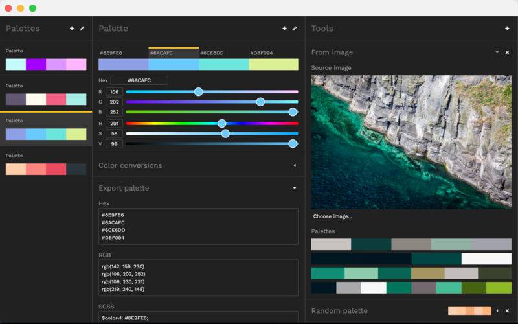Viewport: 518px width, 324px height.
Task: Click the pencil edit icon in Palette panel
Action: [x=295, y=29]
